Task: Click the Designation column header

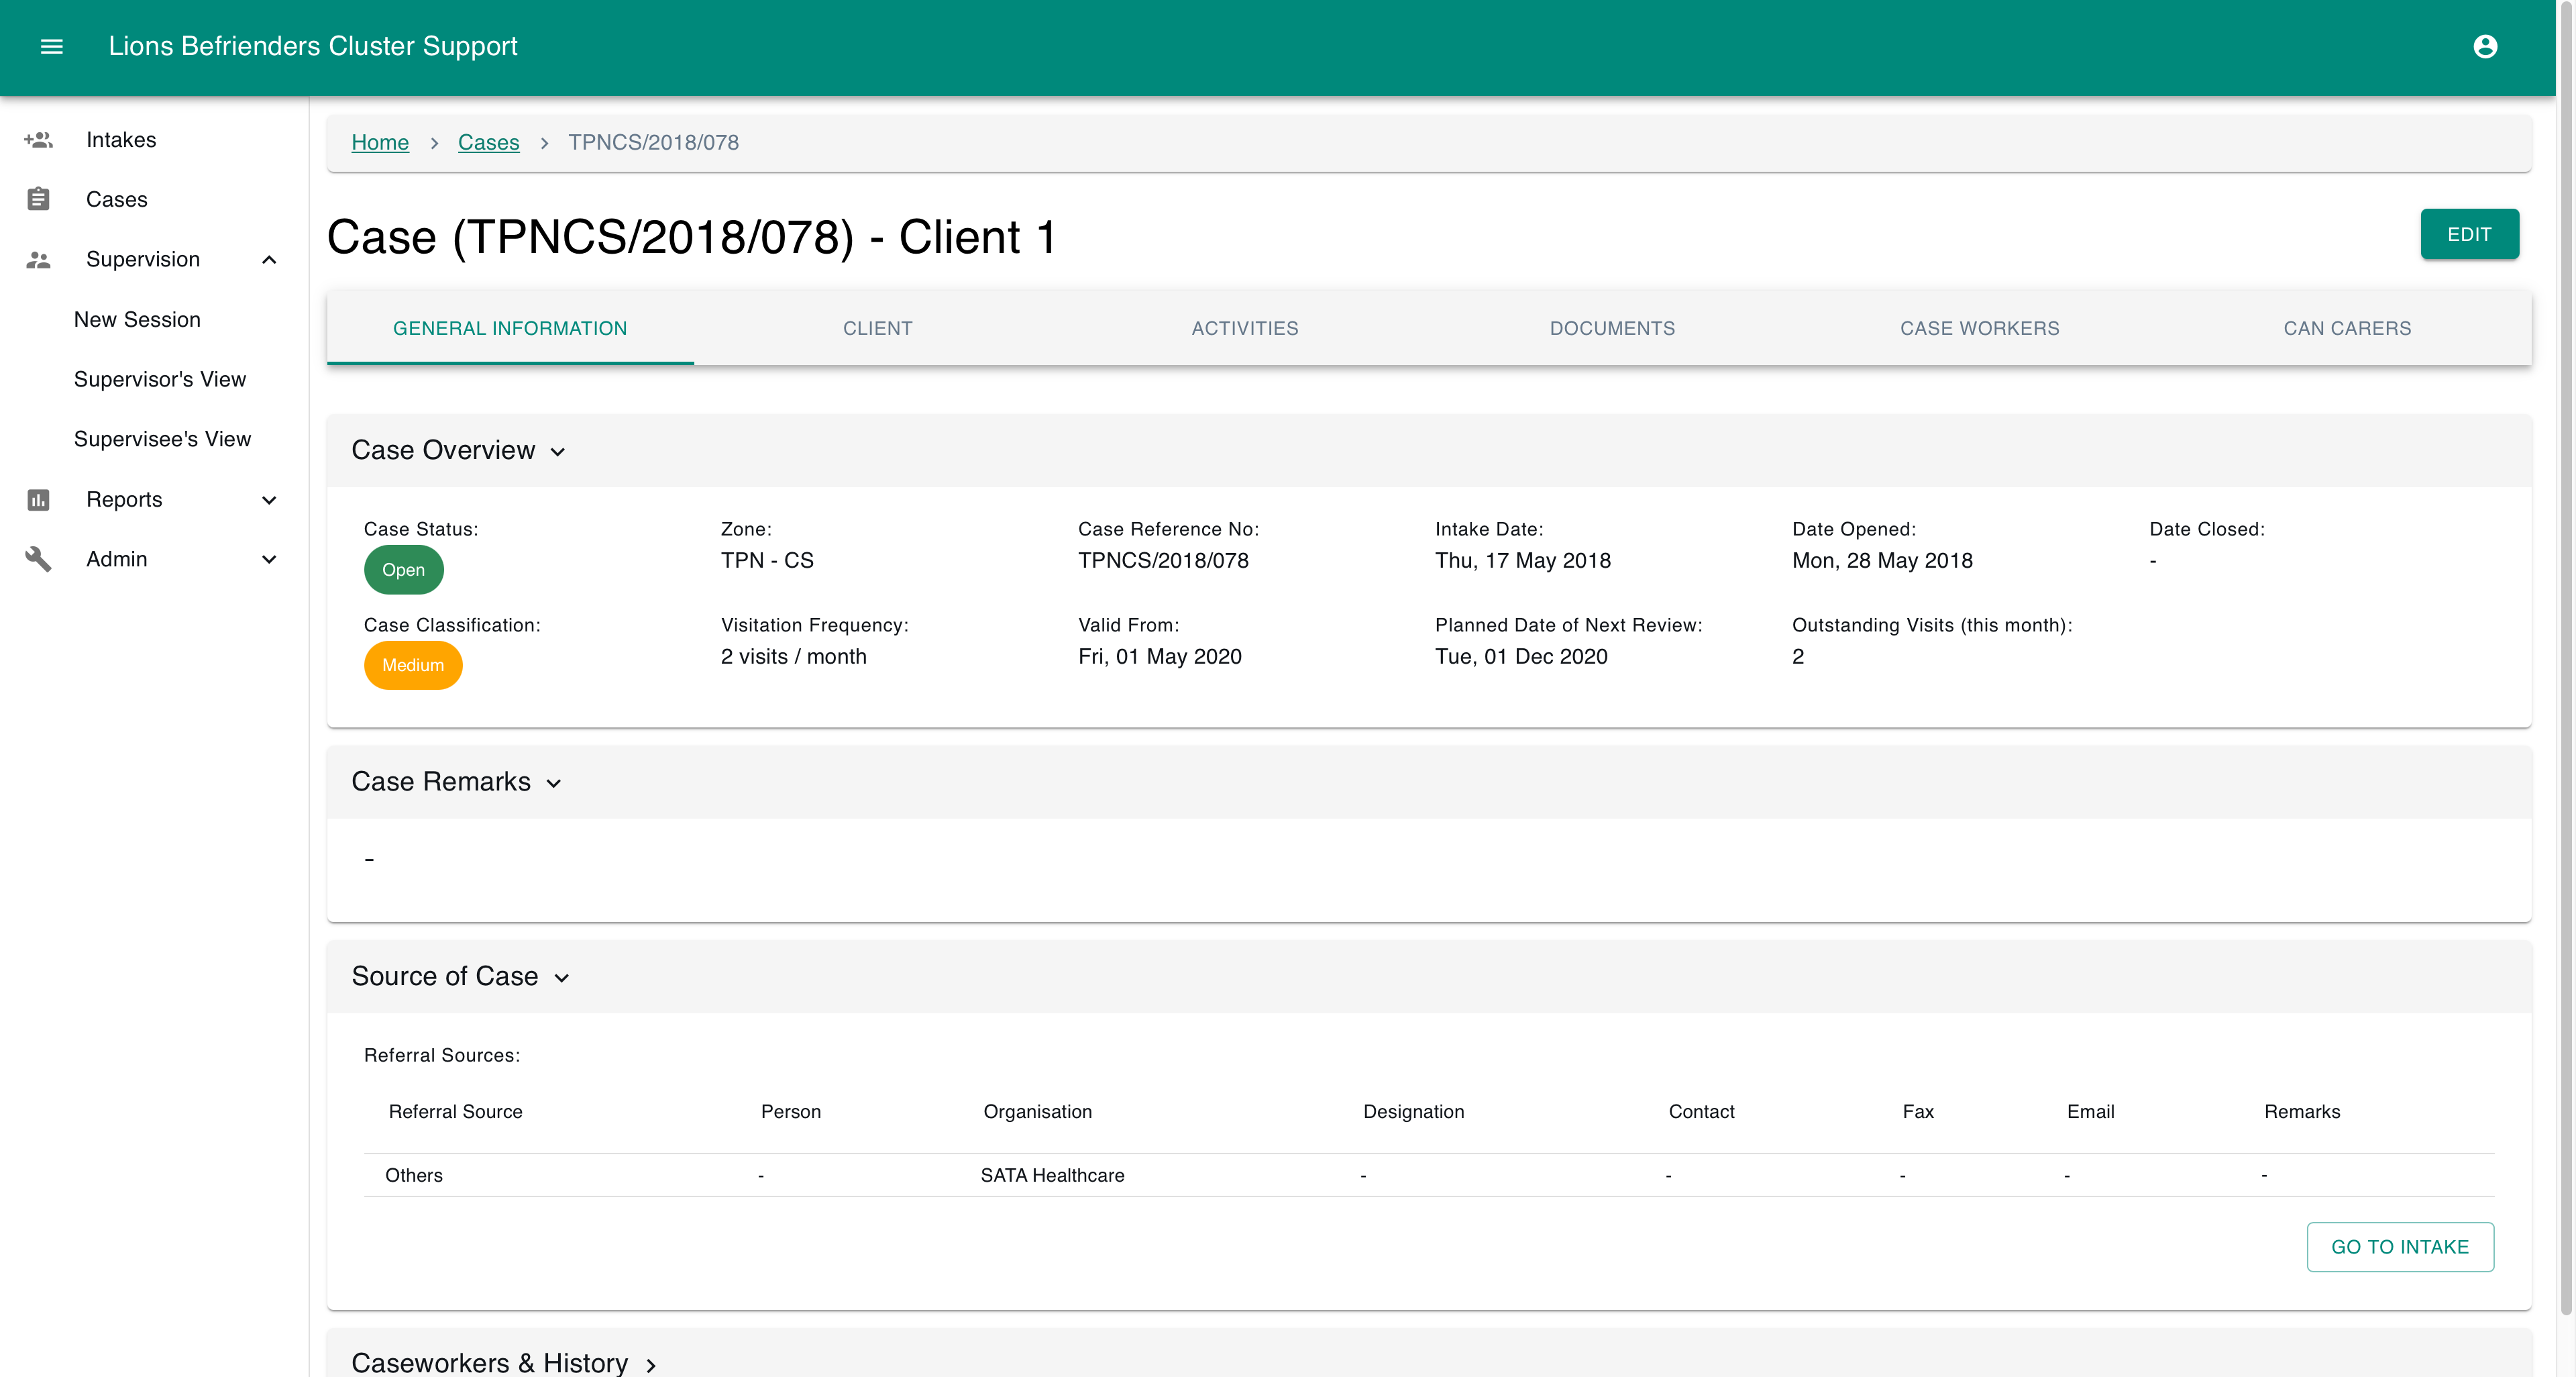Action: point(1413,1111)
